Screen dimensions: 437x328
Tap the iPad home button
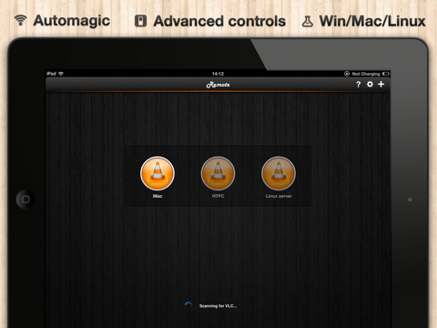[x=25, y=200]
